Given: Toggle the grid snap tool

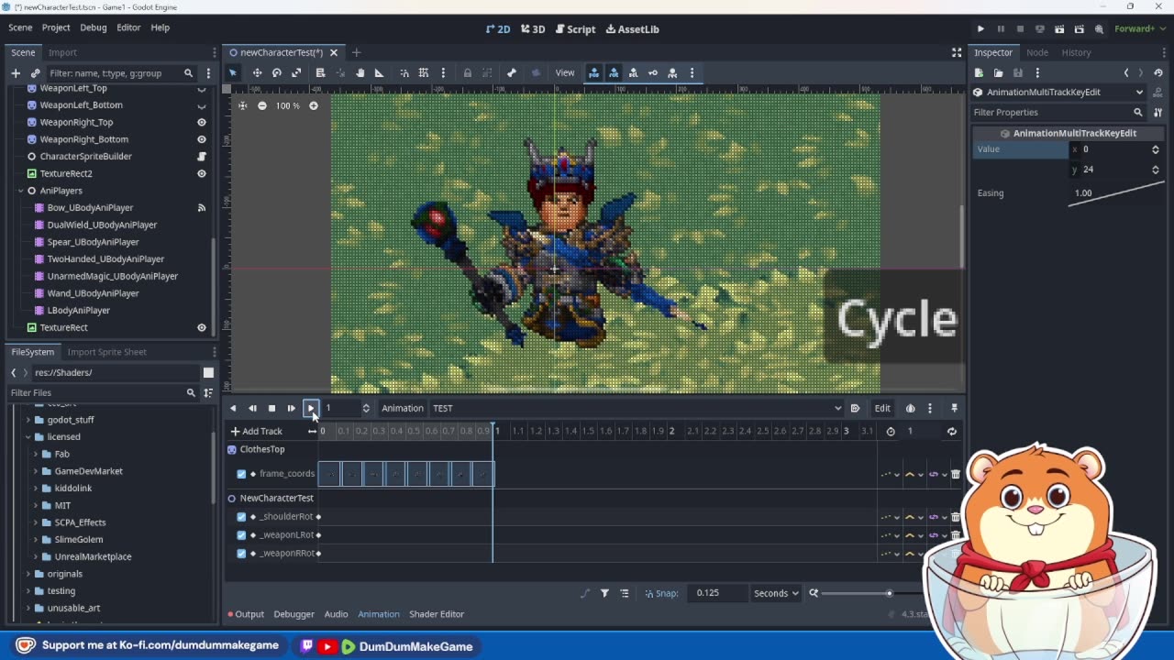Looking at the screenshot, I should click(424, 73).
